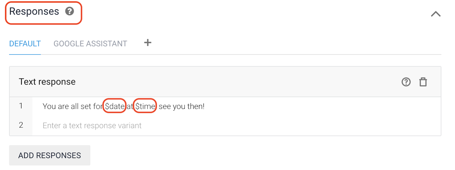Image resolution: width=455 pixels, height=170 pixels.
Task: Focus the empty text response variant field
Action: [92, 126]
